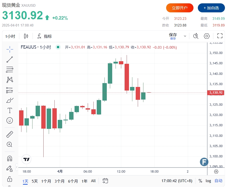Click the zoom in magnifier tool
Screen dimensions: 227x187
(10, 145)
